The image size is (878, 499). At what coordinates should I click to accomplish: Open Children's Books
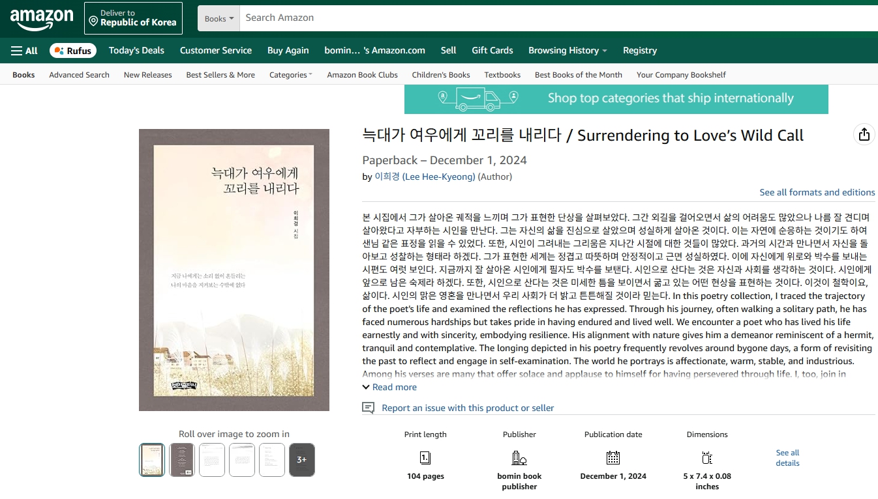pos(441,75)
